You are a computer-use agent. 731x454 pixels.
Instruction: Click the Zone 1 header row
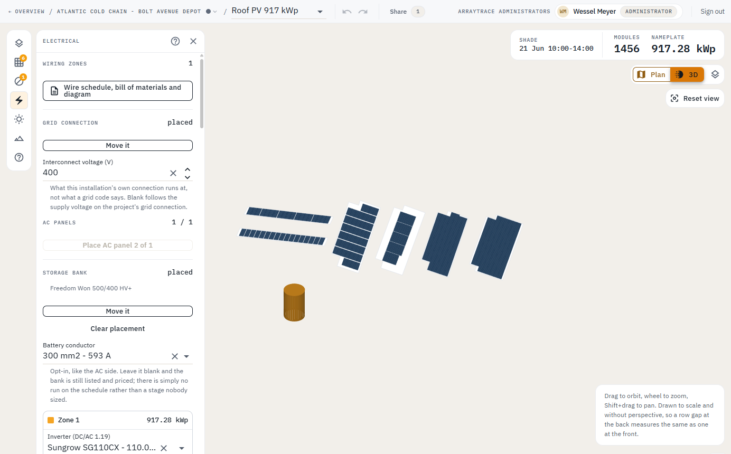pyautogui.click(x=118, y=420)
